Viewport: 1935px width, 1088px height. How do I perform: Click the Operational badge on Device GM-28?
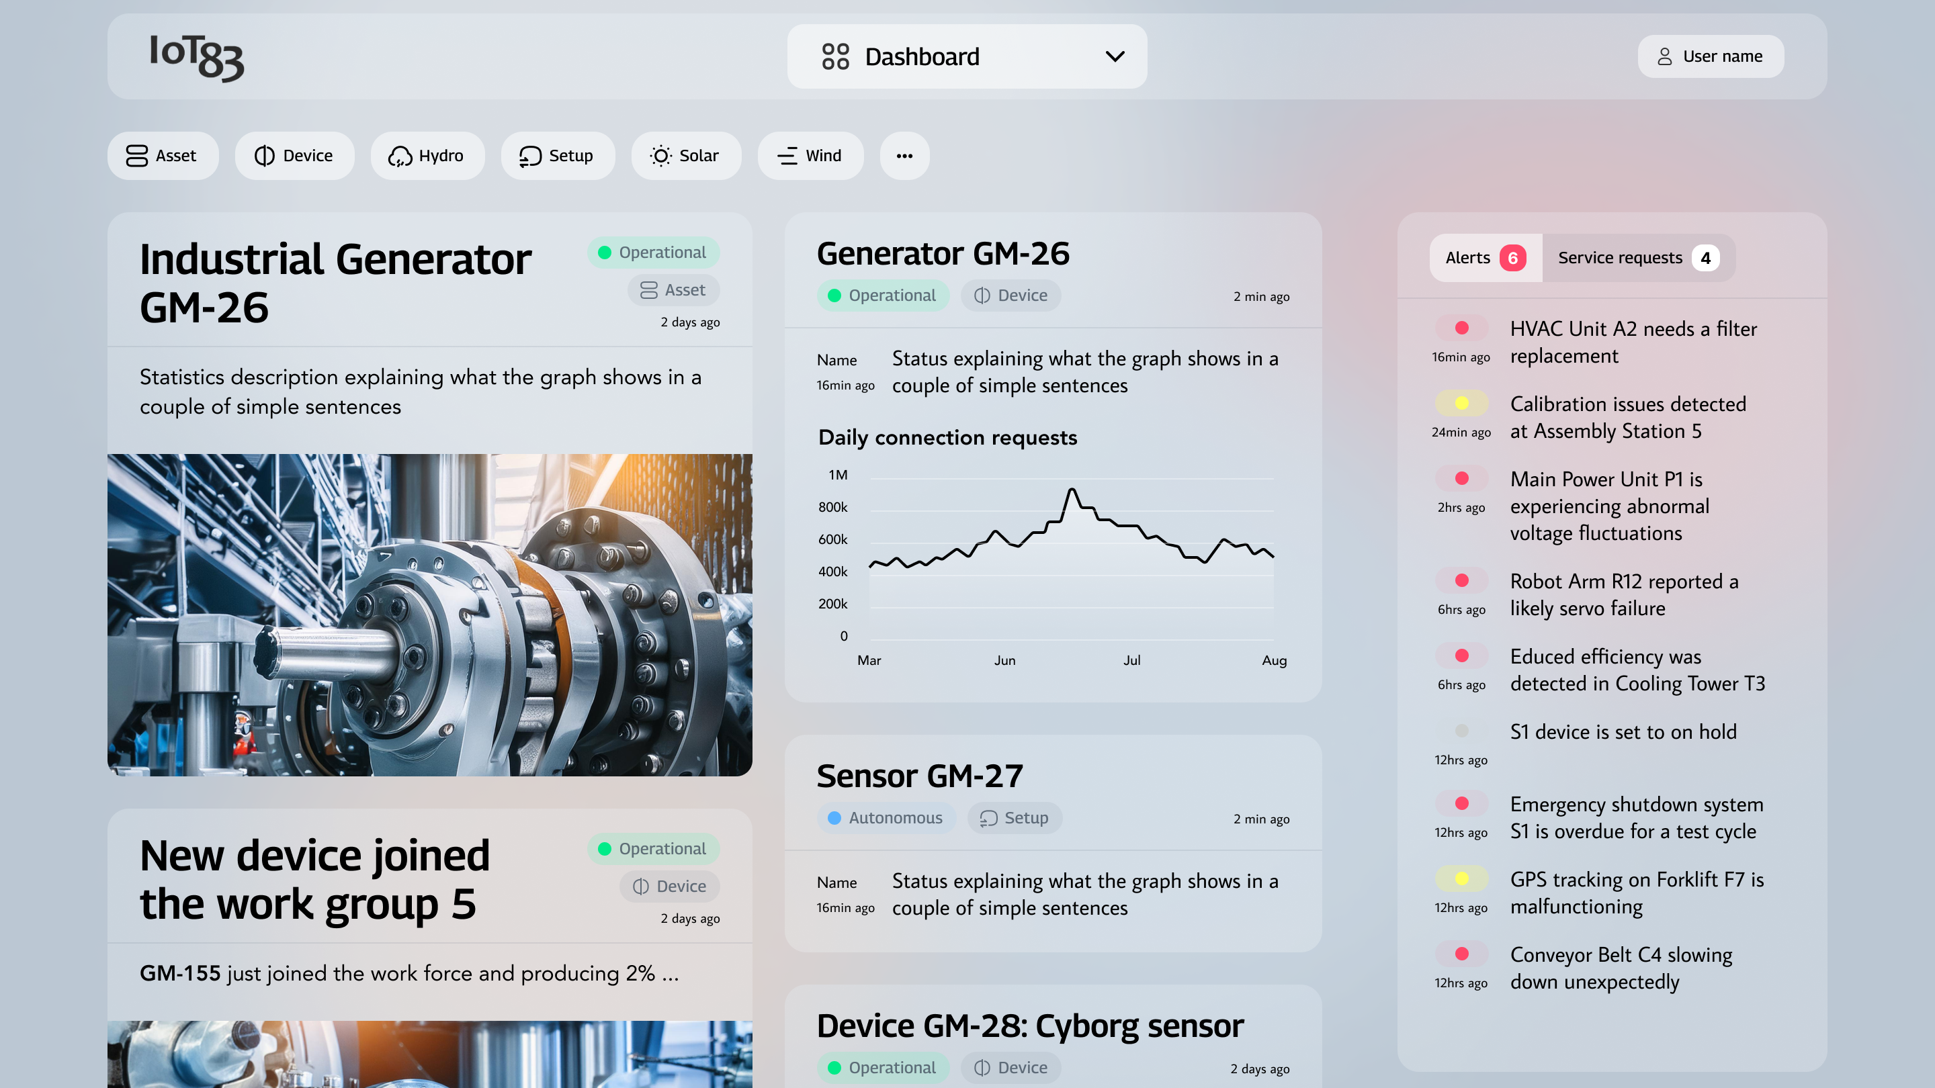click(x=884, y=1067)
